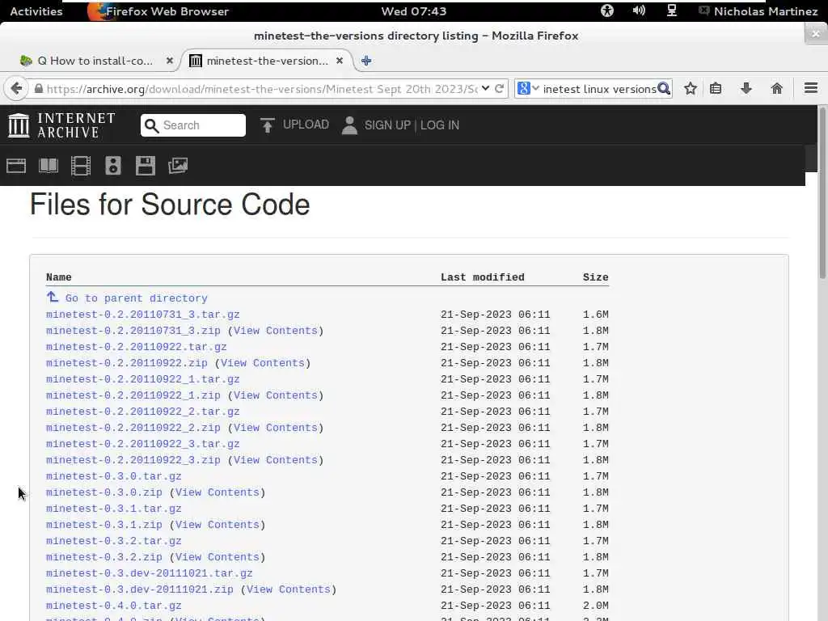Click the page vertical scrollbar
828x621 pixels.
pos(822,192)
